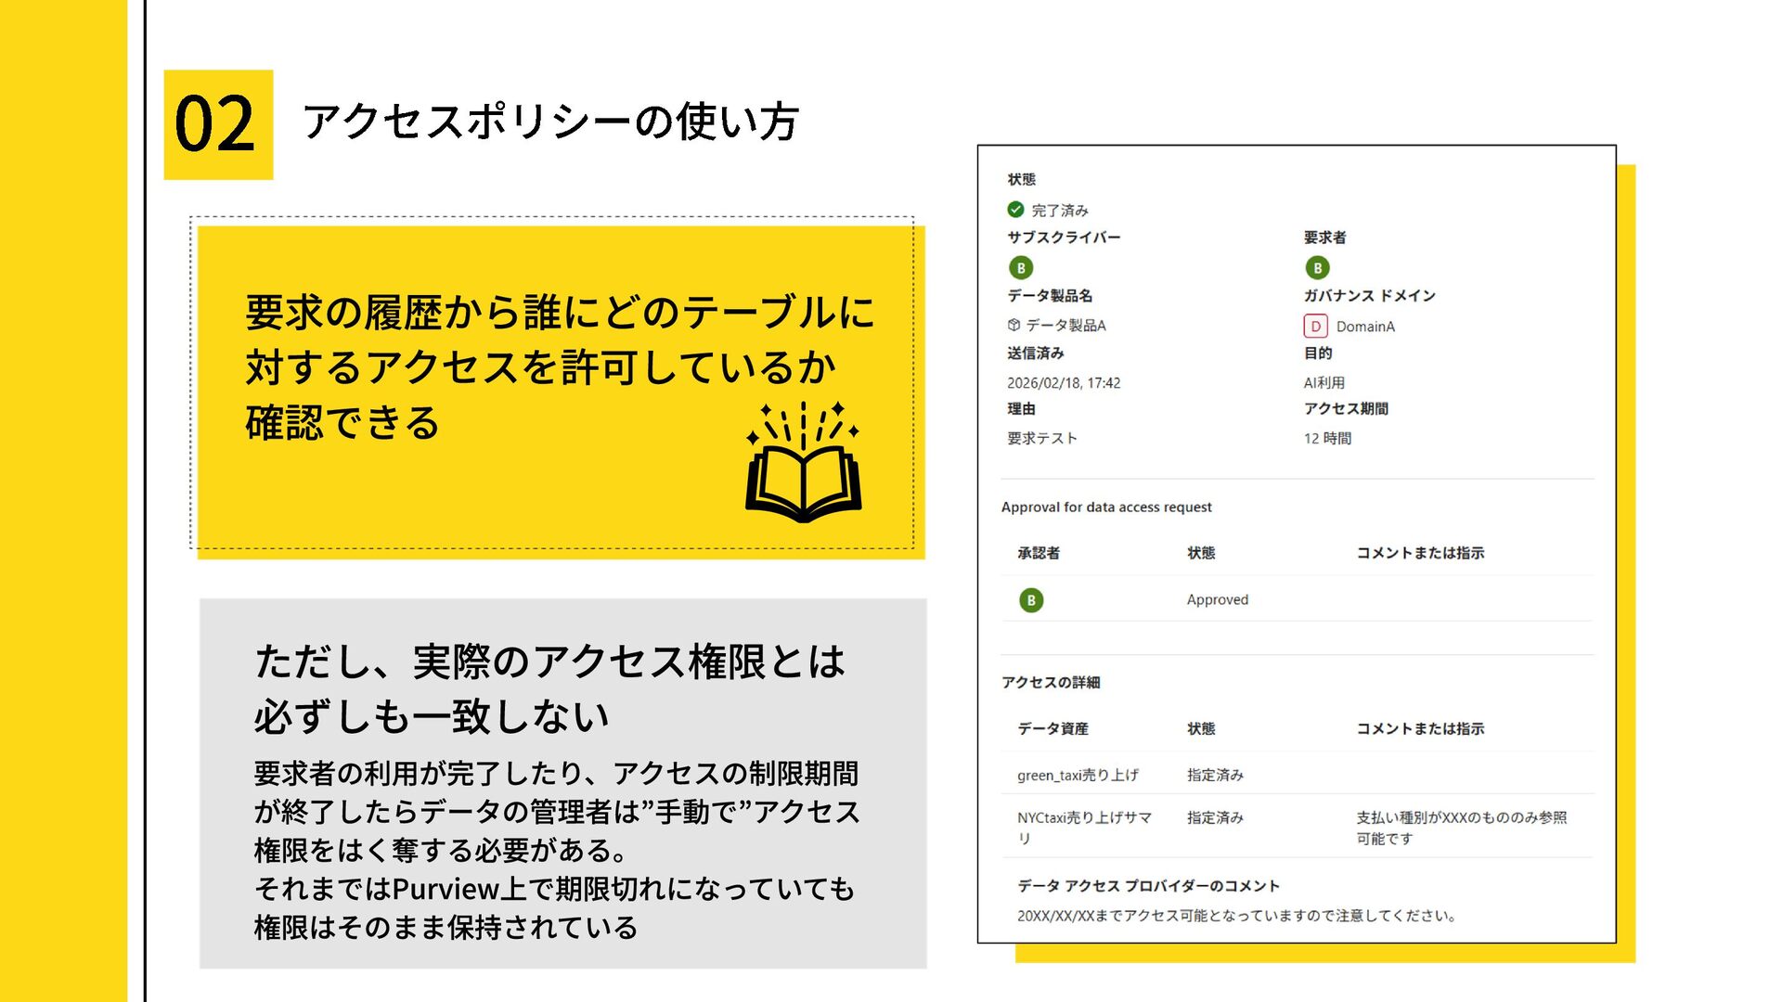Click the data product cube icon
1782x1002 pixels.
1014,325
